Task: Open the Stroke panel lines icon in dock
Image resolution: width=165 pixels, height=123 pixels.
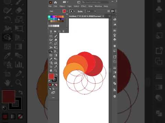Action: coord(114,68)
